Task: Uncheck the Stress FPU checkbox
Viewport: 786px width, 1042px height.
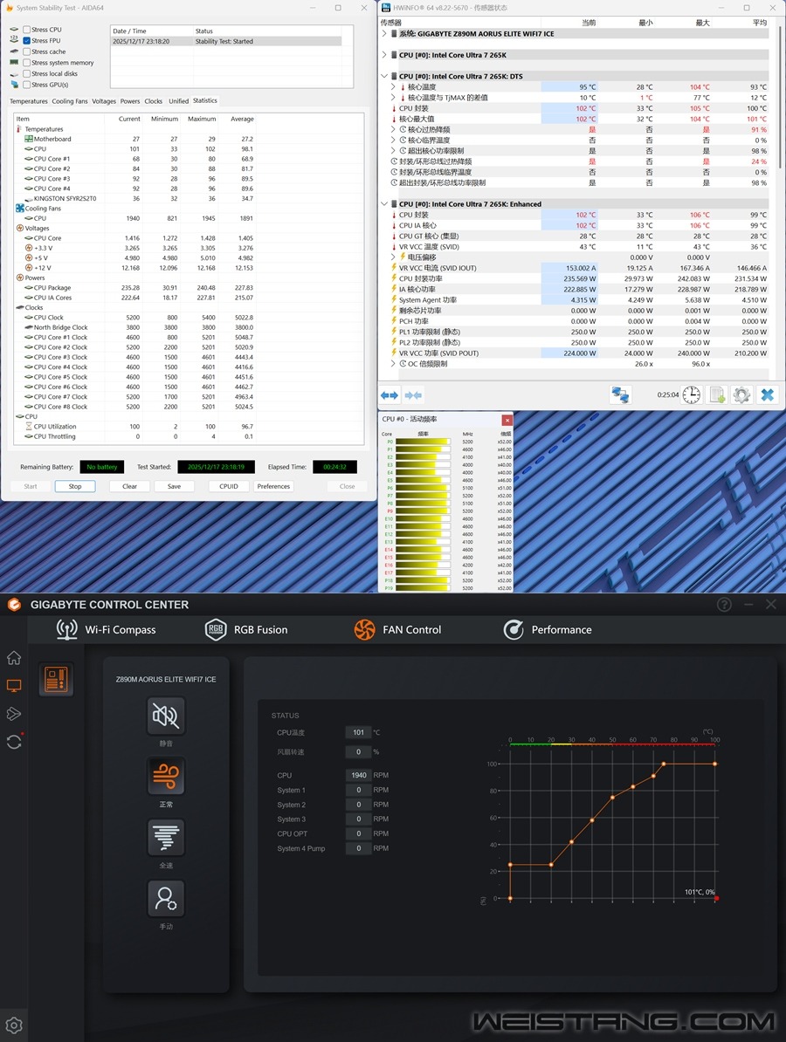Action: [27, 41]
